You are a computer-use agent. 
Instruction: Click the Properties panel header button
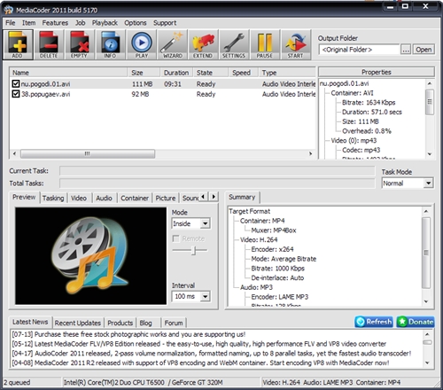pyautogui.click(x=377, y=72)
